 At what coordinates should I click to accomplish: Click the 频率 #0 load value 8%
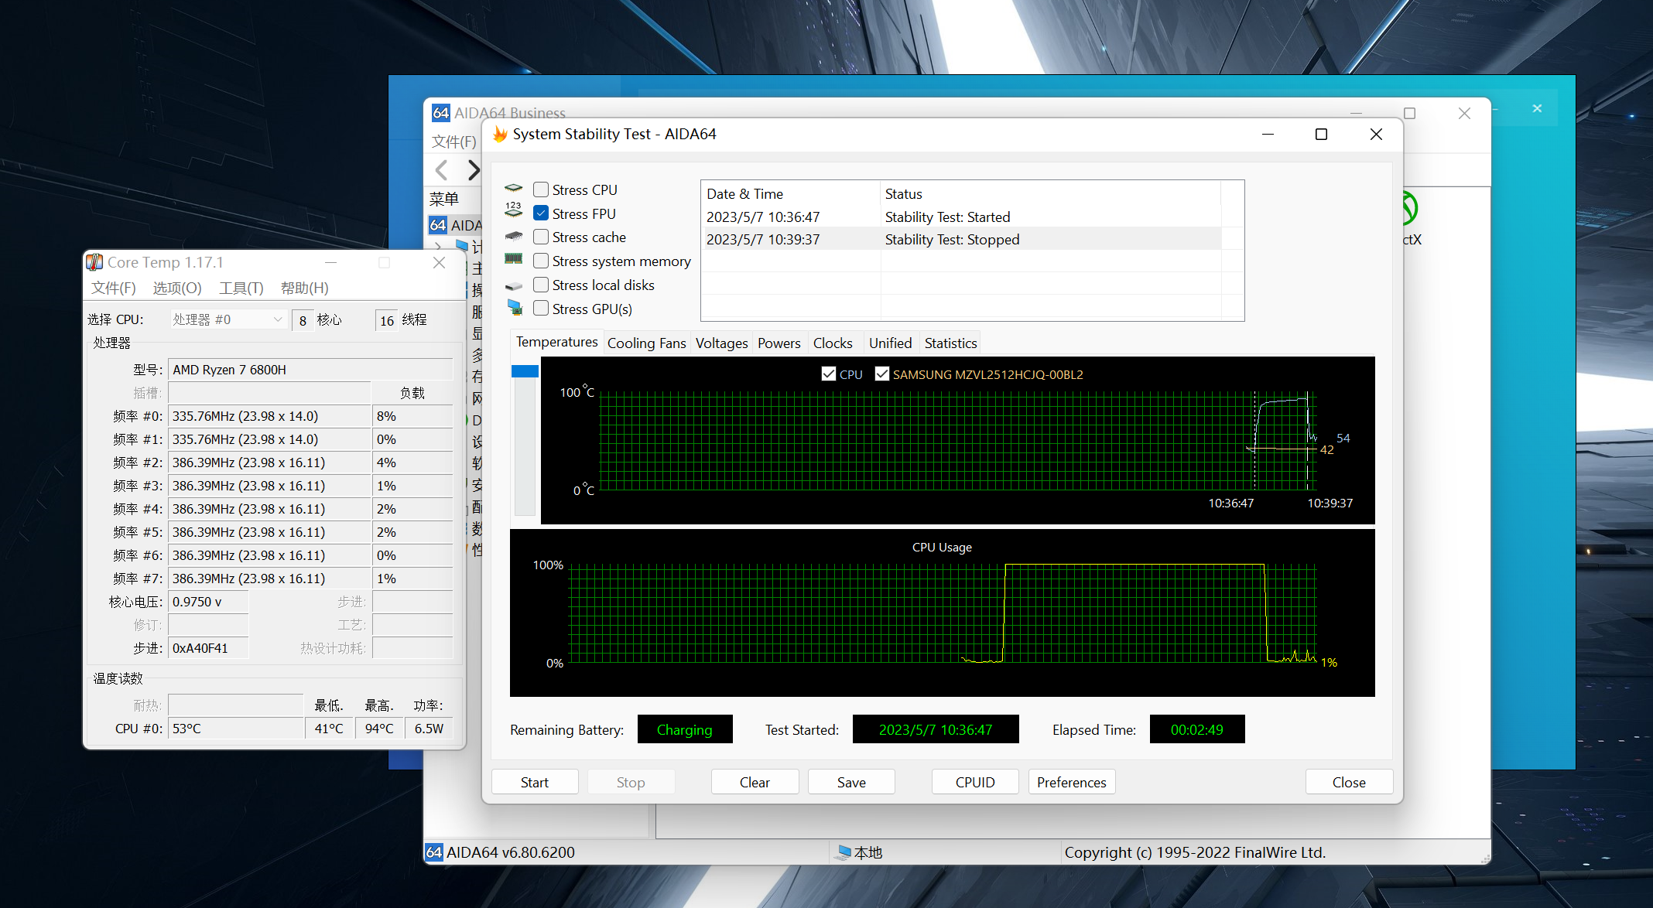412,416
